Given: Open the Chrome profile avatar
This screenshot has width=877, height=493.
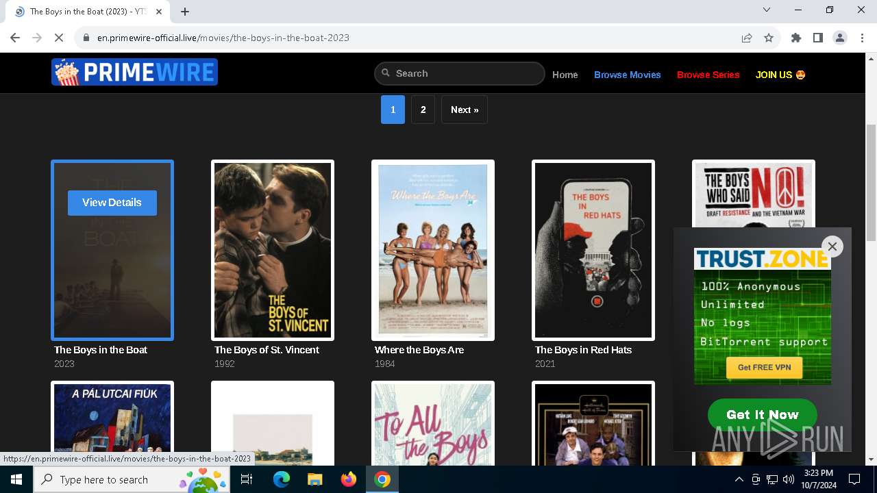Looking at the screenshot, I should tap(840, 38).
